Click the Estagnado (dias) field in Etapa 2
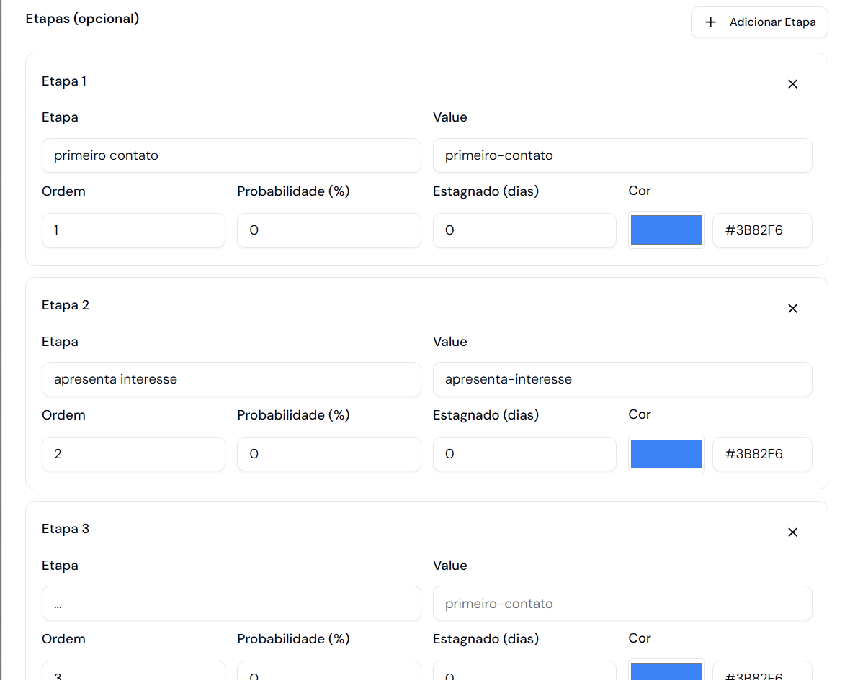This screenshot has width=850, height=680. (x=524, y=454)
